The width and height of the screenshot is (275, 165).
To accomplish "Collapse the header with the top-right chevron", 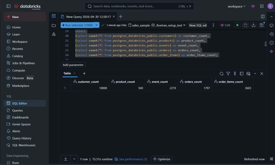I will (272, 17).
